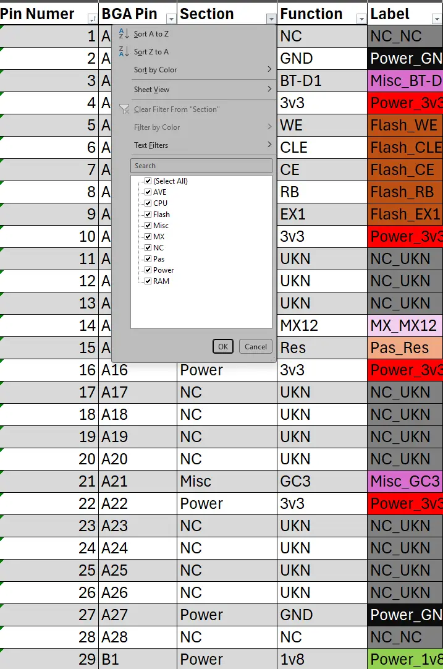Select the 1v8 function cell

click(322, 659)
